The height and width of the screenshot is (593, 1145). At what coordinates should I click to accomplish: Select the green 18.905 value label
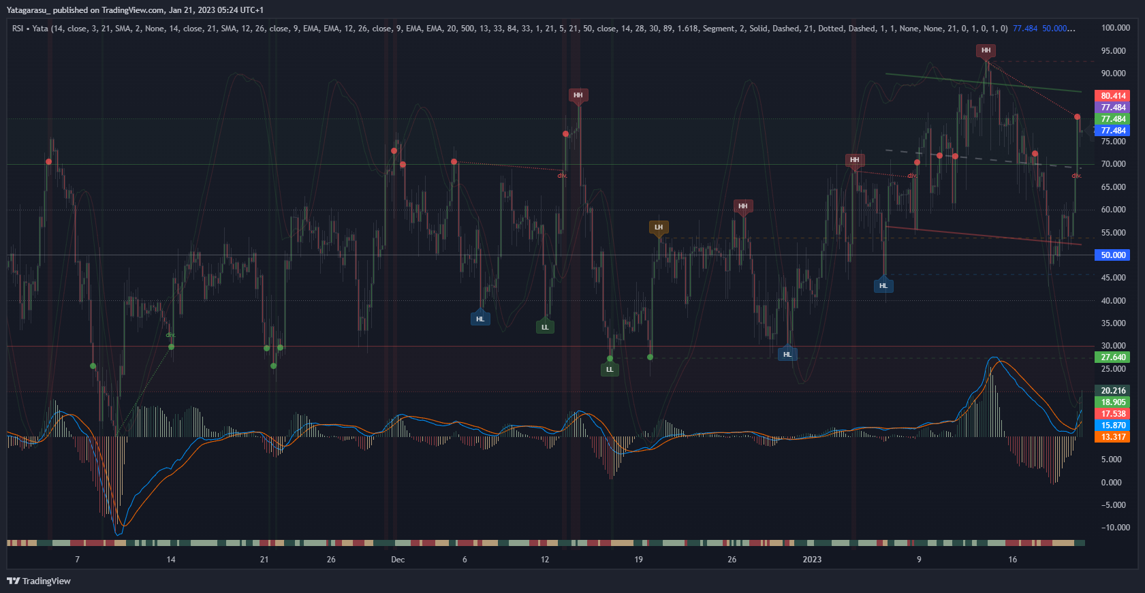[1113, 402]
